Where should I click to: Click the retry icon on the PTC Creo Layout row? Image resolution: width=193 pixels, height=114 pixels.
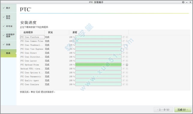124,61
